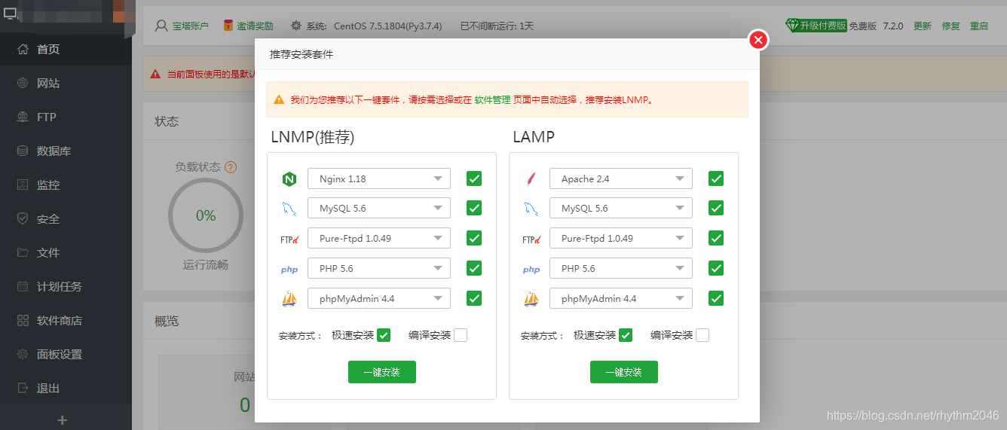Open LNMP PHP 5.6 version dropdown
The width and height of the screenshot is (1007, 430).
(x=379, y=268)
